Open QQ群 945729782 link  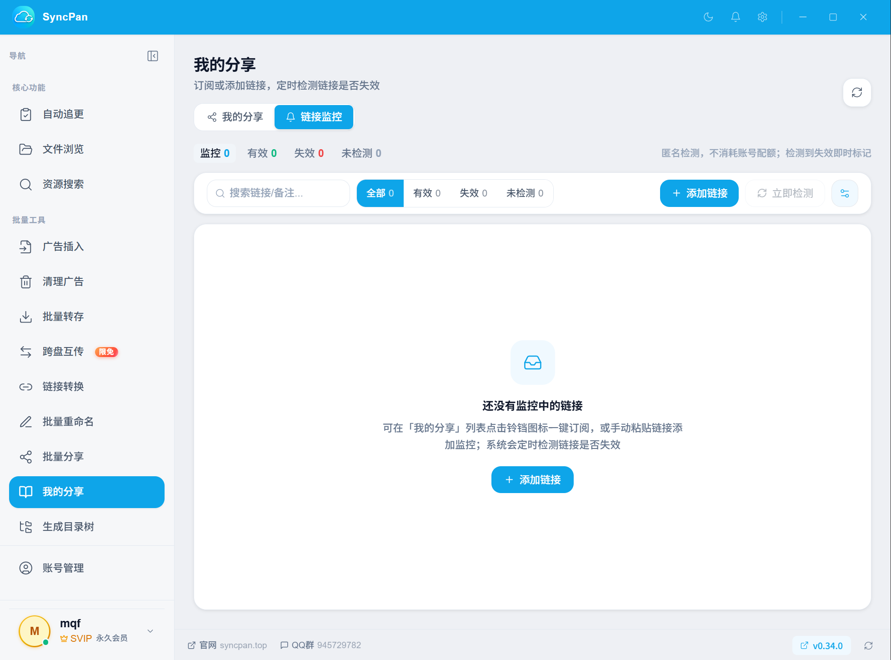[321, 645]
